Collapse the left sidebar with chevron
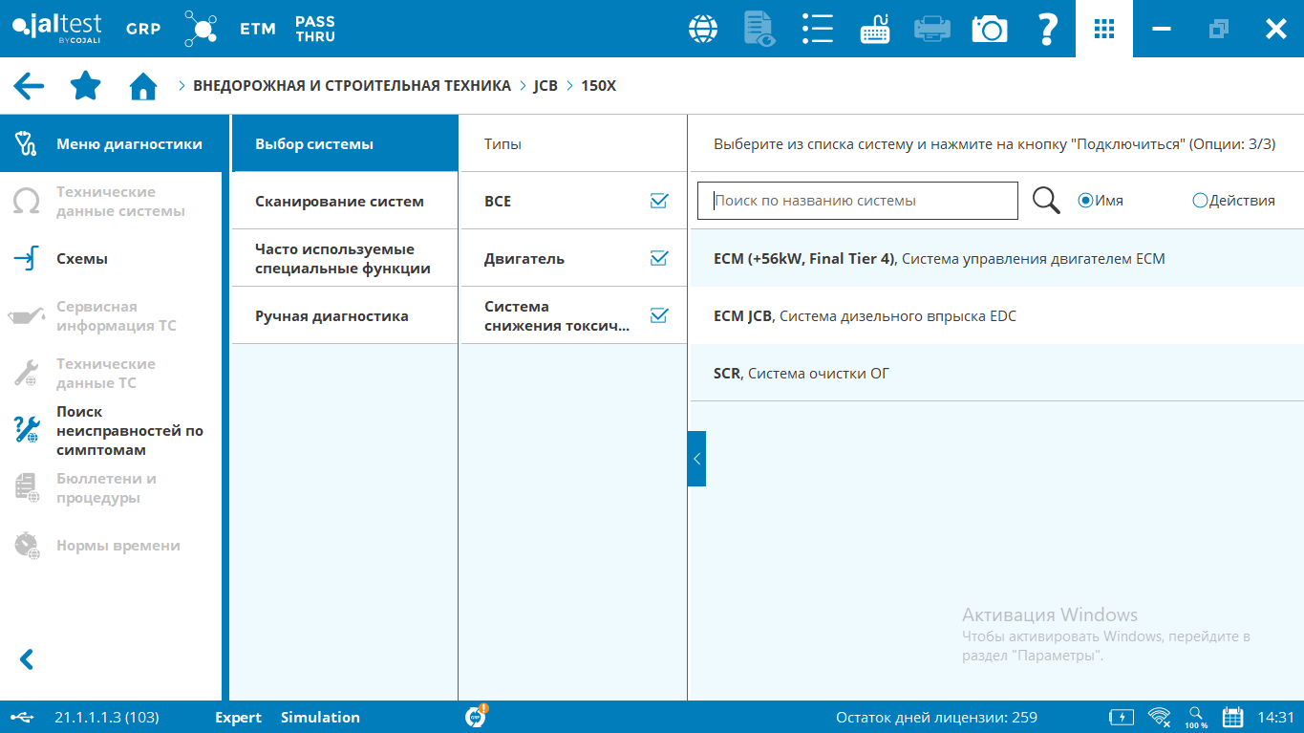 pos(27,659)
